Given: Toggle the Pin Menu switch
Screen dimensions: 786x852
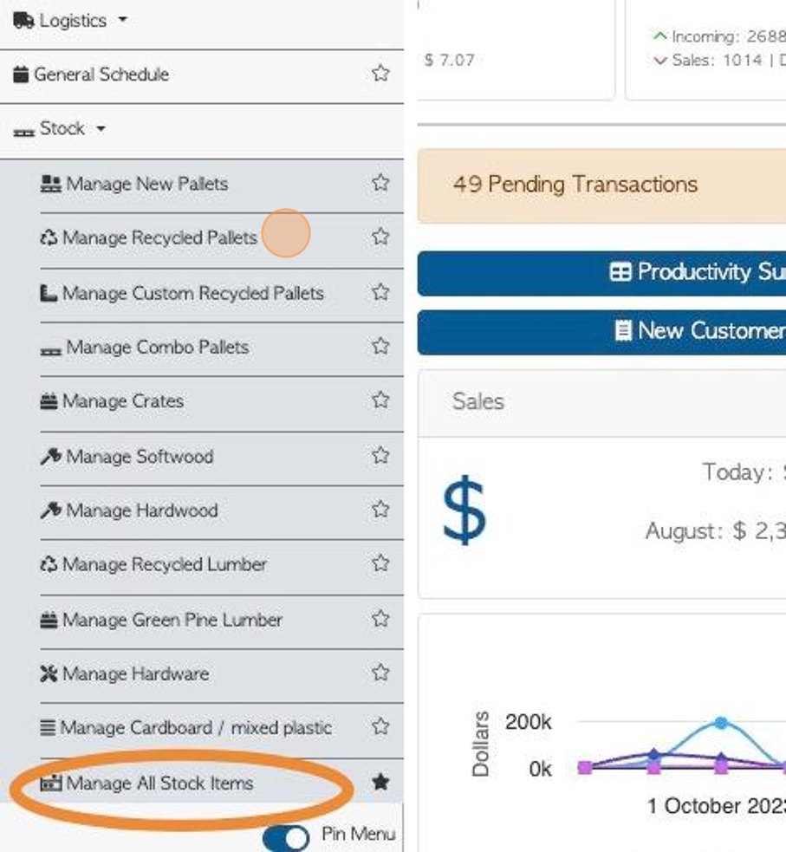Looking at the screenshot, I should (x=286, y=836).
